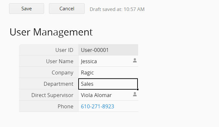Screen dimensions: 219x127
Task: Select the User Name field containing Jessica
Action: click(x=108, y=61)
